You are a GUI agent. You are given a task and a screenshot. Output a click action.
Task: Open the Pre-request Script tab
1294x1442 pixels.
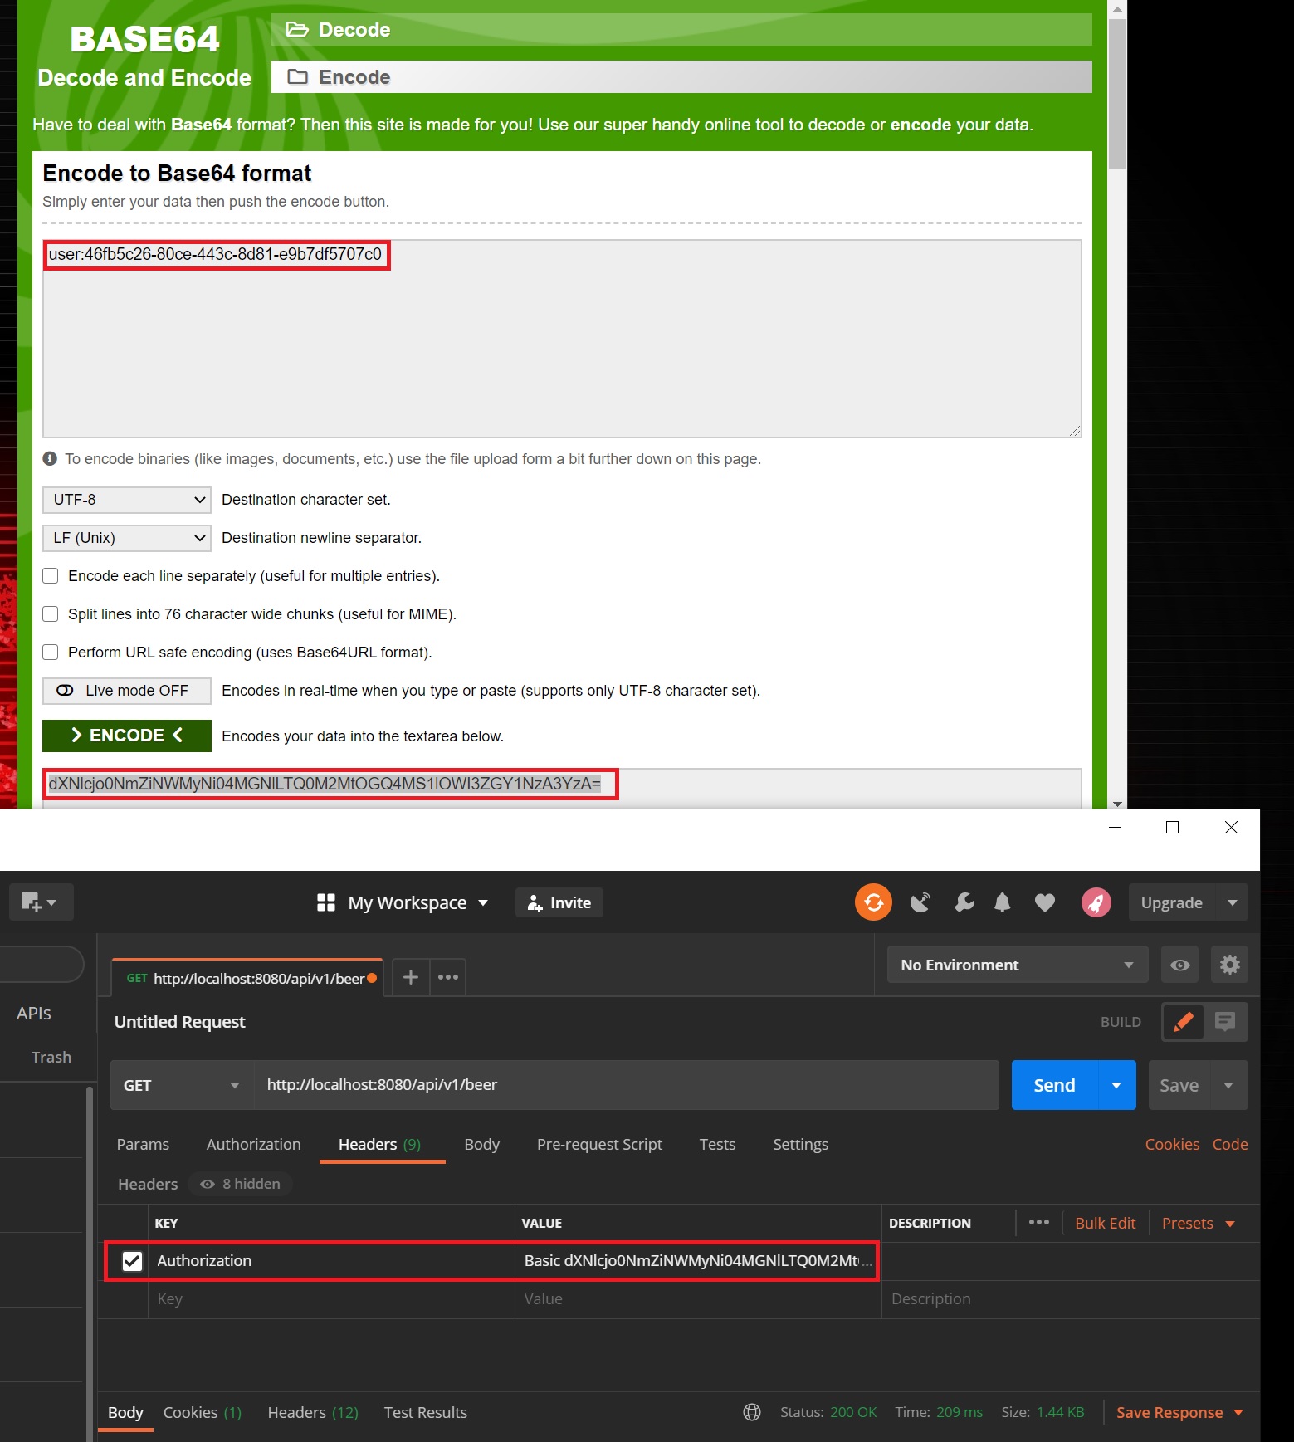pos(599,1144)
